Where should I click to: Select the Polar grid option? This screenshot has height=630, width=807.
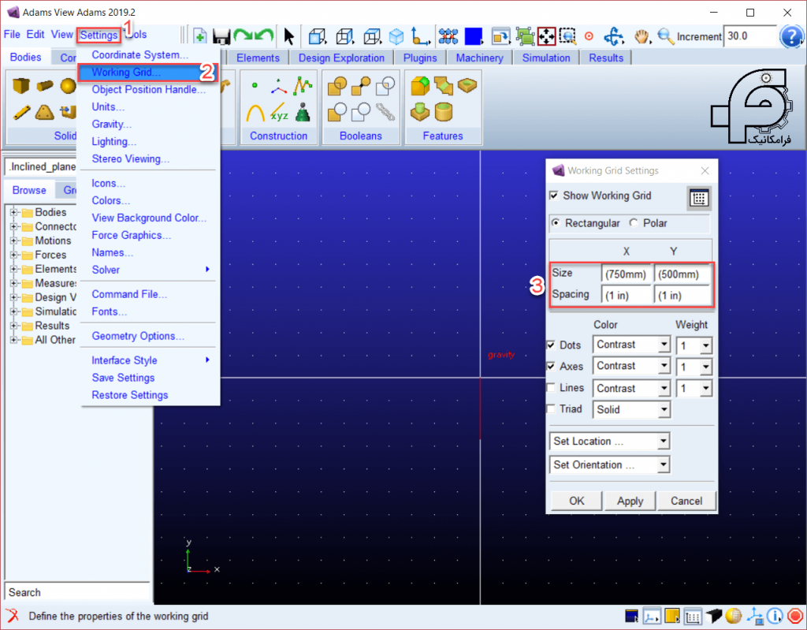634,223
